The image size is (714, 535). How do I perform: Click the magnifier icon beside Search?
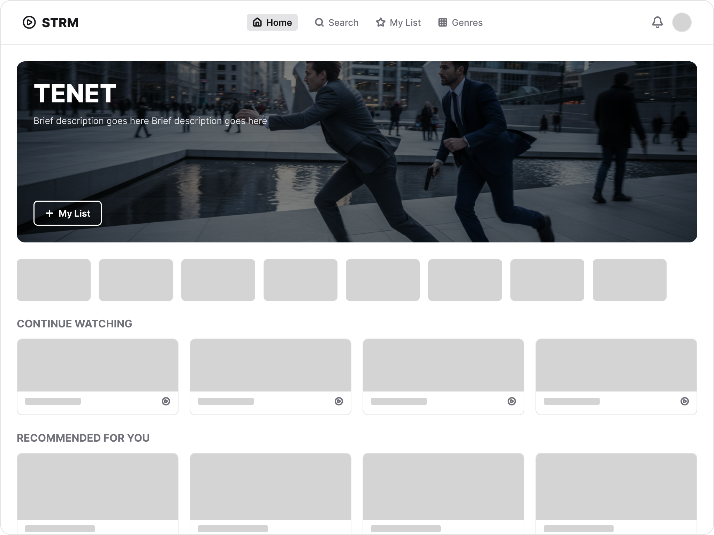[x=319, y=22]
